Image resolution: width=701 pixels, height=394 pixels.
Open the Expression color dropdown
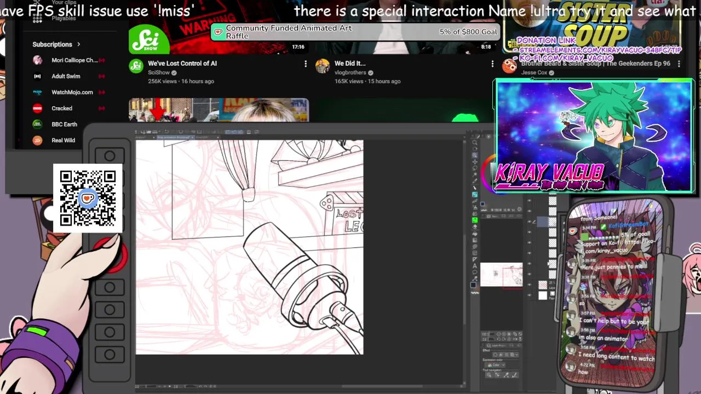(495, 365)
